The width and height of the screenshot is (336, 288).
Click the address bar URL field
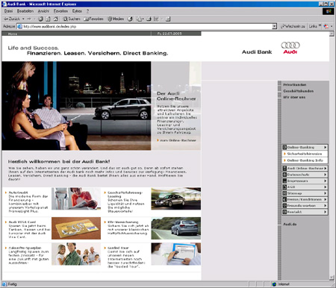tap(147, 26)
